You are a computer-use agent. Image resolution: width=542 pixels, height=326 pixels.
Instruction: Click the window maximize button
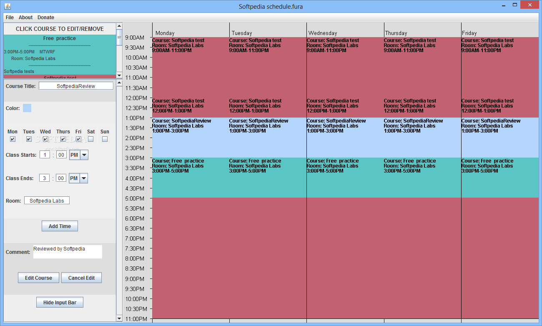coord(515,5)
